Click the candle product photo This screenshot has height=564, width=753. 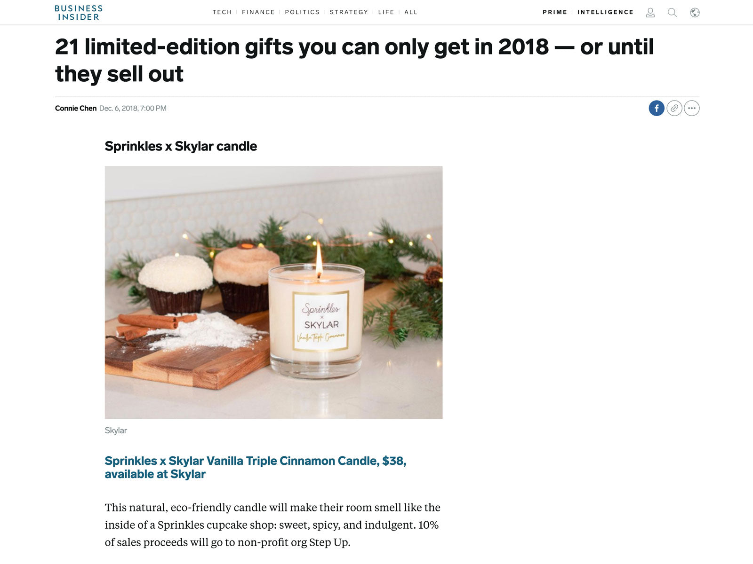(273, 292)
